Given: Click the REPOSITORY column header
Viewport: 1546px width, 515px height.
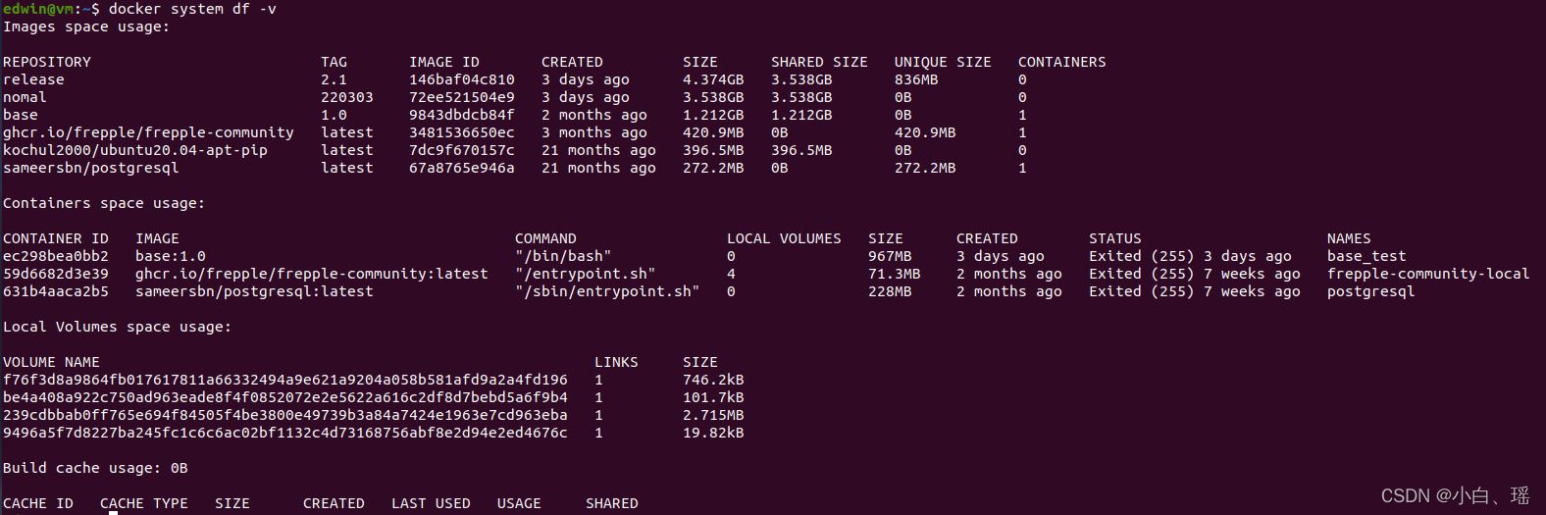Looking at the screenshot, I should (47, 62).
